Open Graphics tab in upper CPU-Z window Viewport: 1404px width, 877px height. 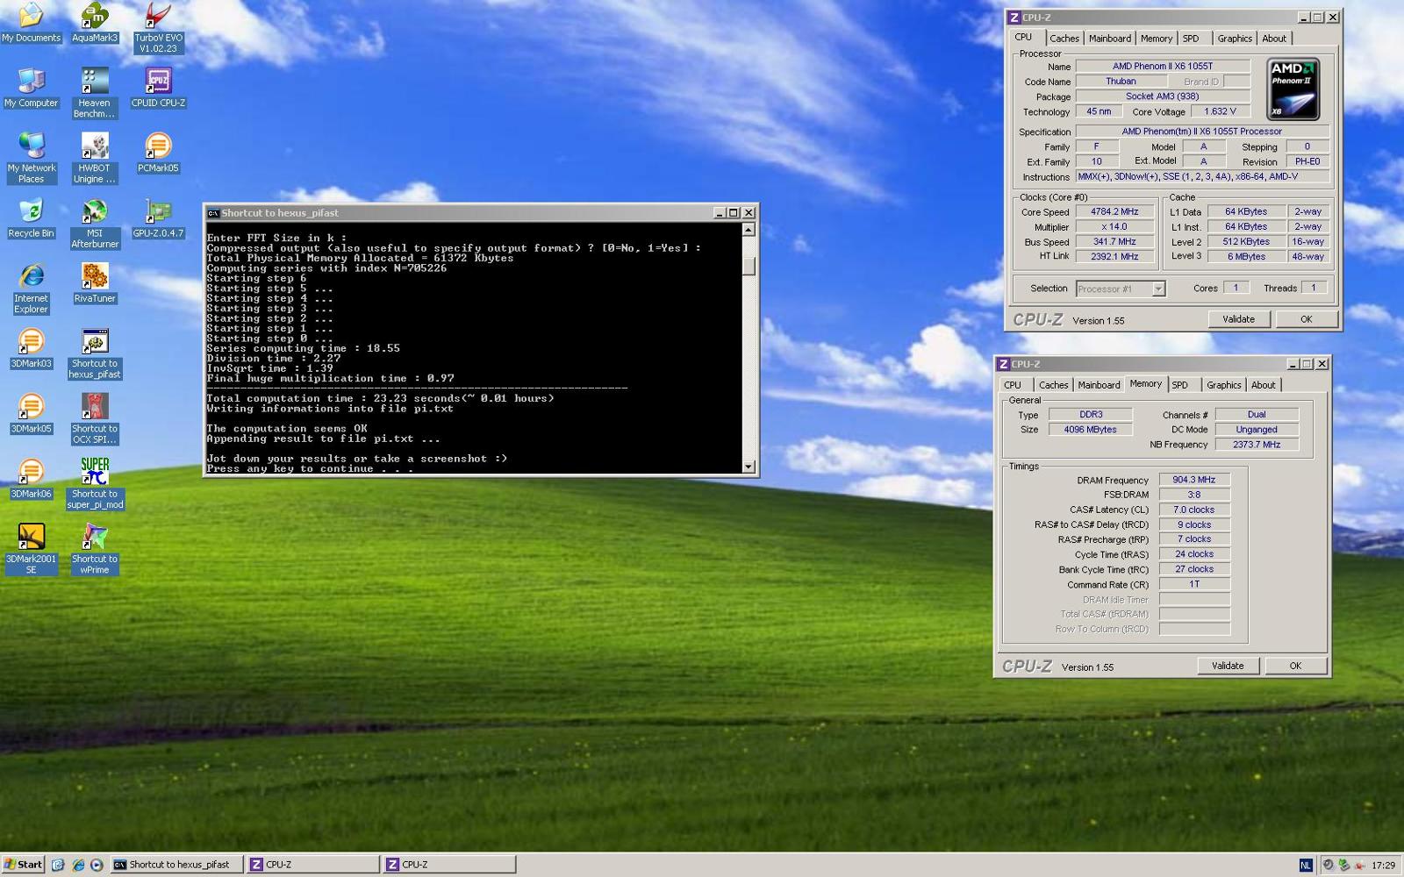pos(1235,39)
